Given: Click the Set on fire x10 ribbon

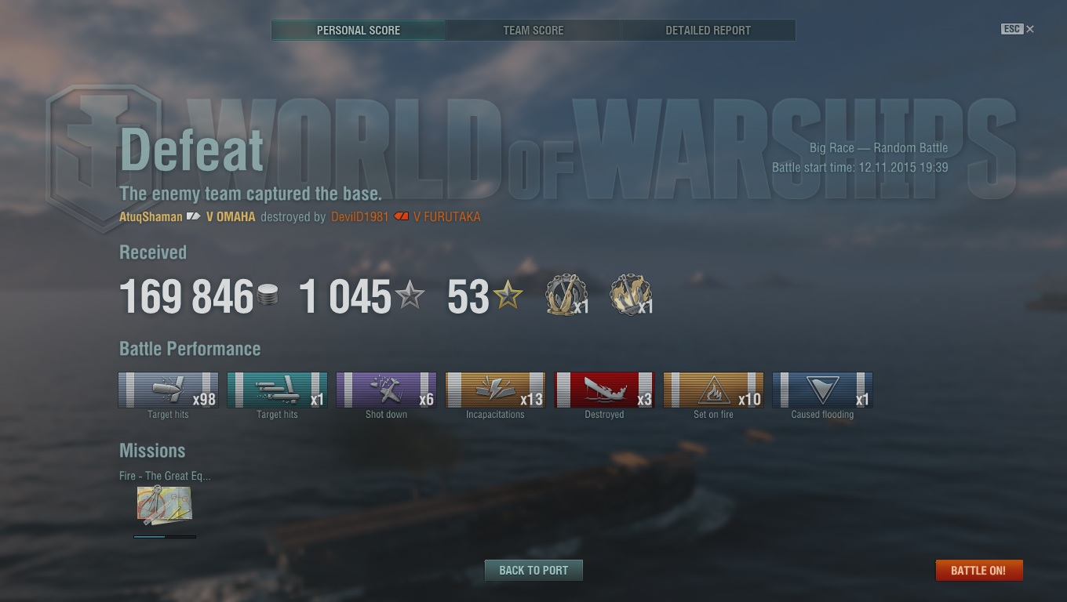Looking at the screenshot, I should [713, 390].
